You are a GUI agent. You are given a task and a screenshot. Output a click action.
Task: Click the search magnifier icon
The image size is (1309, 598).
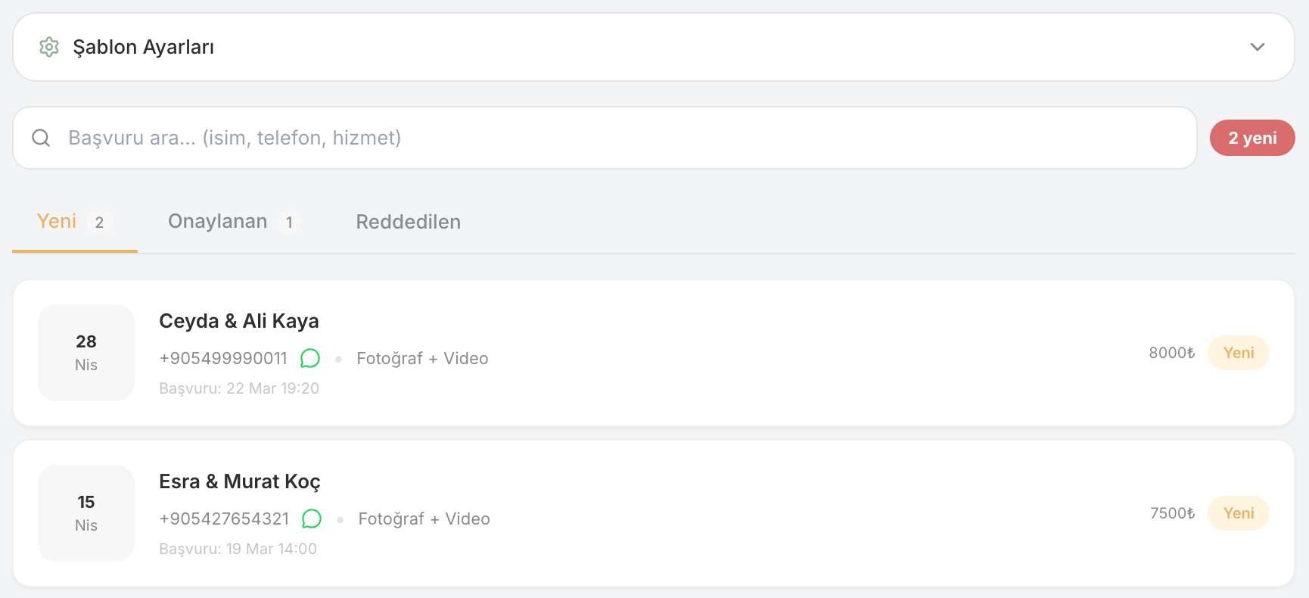(x=41, y=138)
